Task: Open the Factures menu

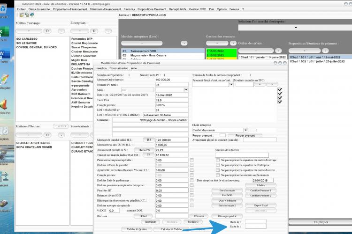Action: (130, 9)
